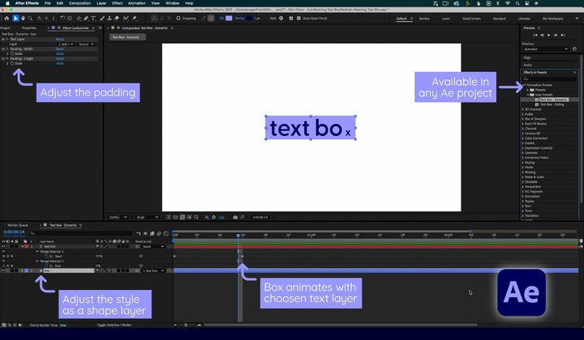Image resolution: width=584 pixels, height=340 pixels.
Task: Toggle the Snapping checkbox
Action: click(178, 18)
